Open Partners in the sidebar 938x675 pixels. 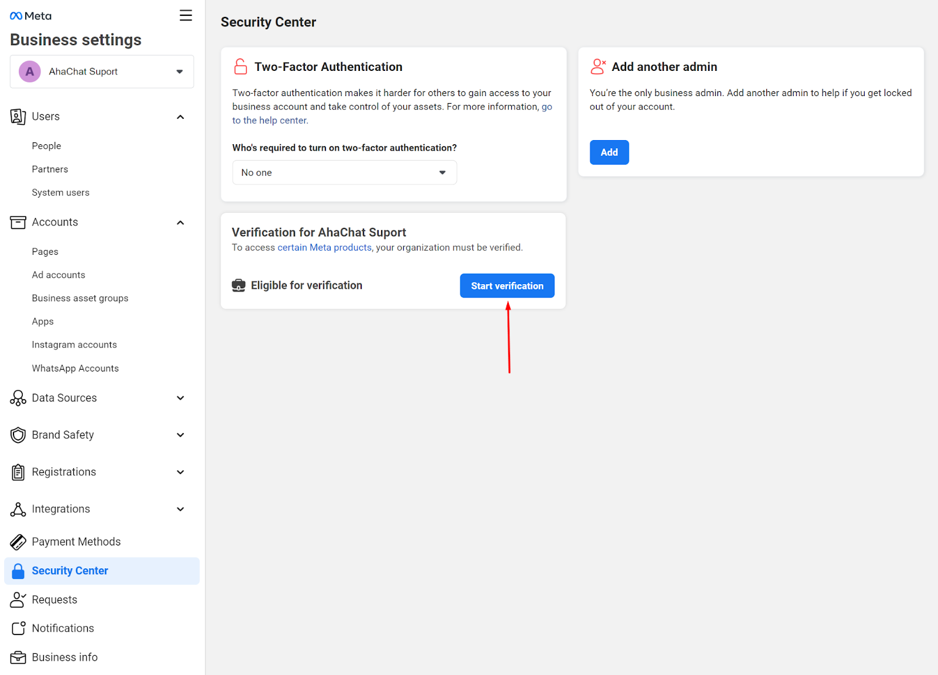coord(50,169)
